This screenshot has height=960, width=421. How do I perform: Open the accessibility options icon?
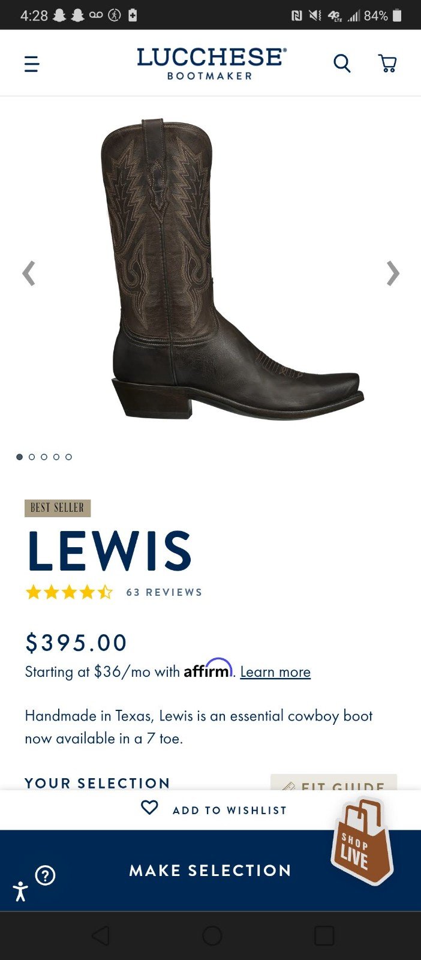[20, 891]
